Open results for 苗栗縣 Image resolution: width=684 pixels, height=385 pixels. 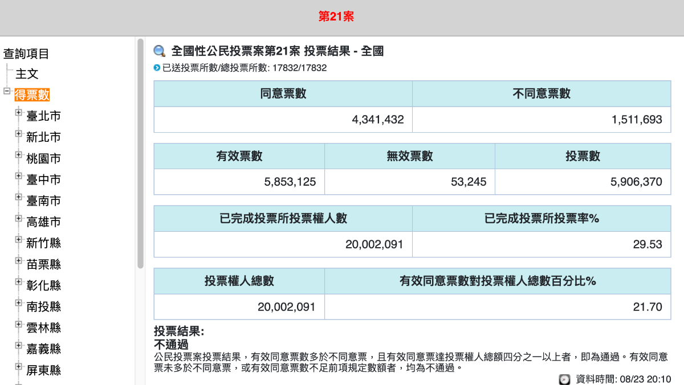43,264
